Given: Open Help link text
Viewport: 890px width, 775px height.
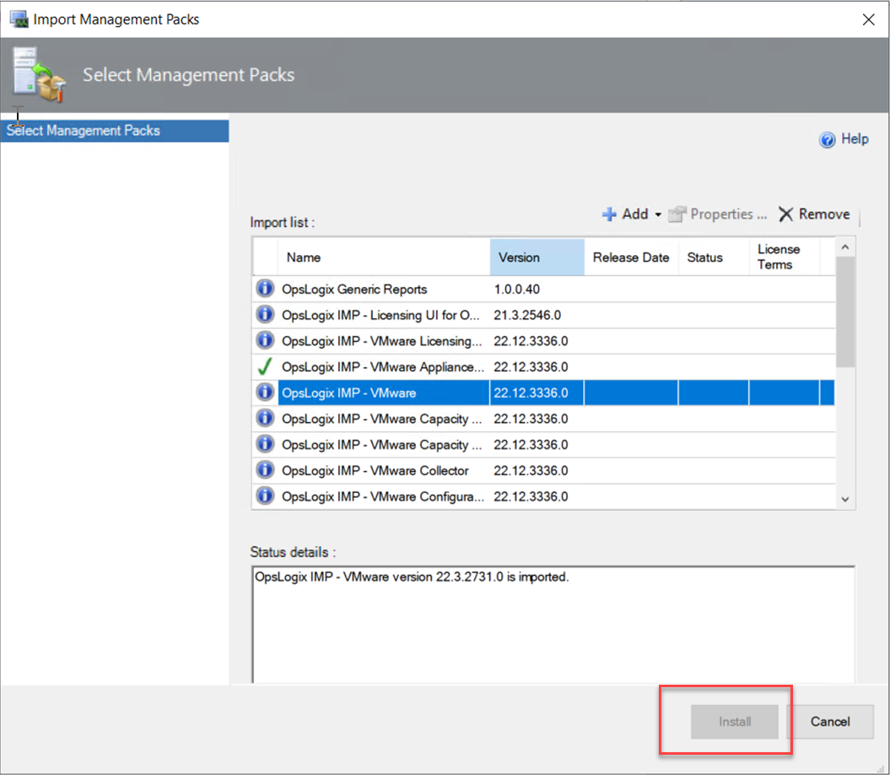Looking at the screenshot, I should click(855, 139).
